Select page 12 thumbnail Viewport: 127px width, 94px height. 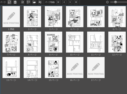117,42
